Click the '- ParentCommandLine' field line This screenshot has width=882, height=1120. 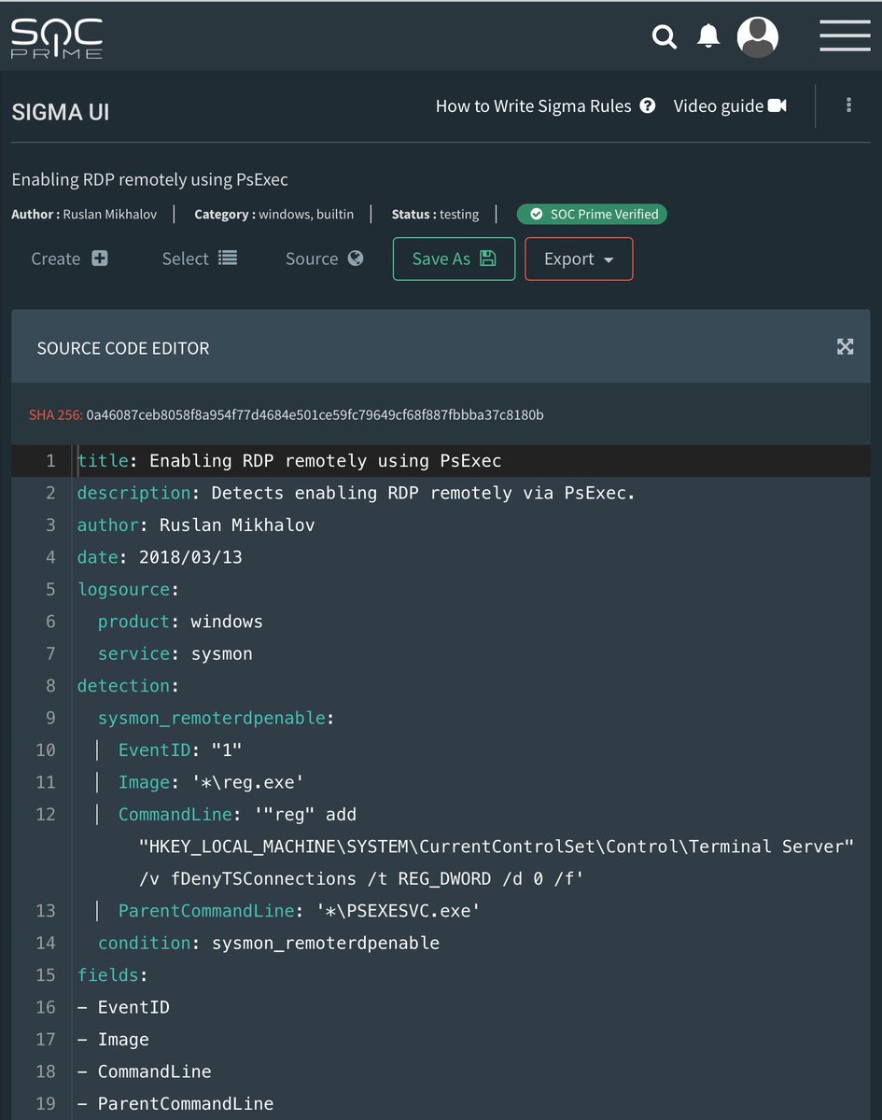click(x=175, y=1104)
